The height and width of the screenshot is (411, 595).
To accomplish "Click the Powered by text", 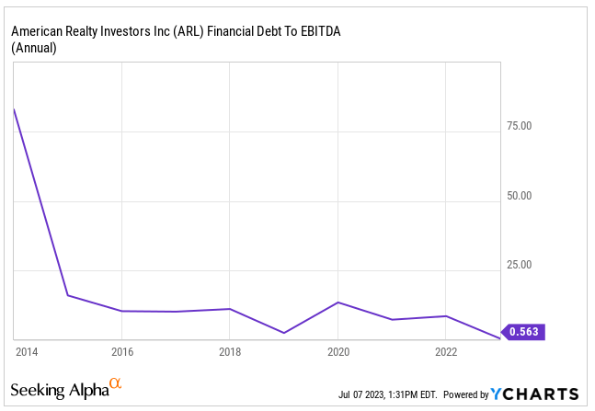I will tap(466, 394).
